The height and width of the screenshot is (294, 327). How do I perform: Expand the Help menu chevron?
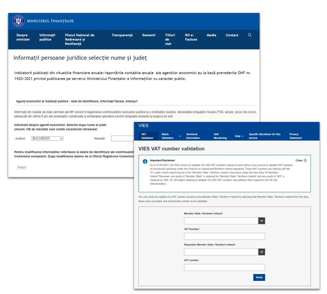point(242,136)
